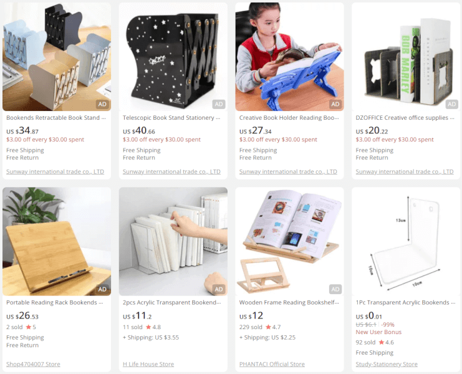Open Sunway store link under DZOFFICE item

[405, 171]
